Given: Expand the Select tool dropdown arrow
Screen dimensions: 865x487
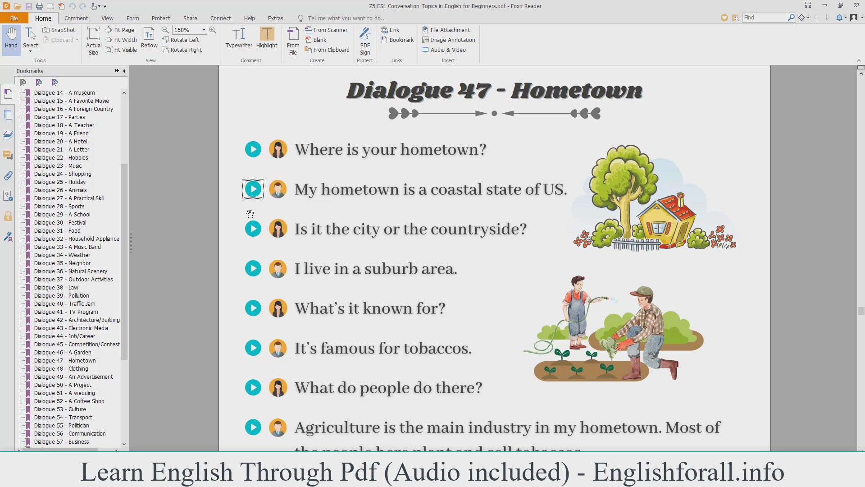Looking at the screenshot, I should tap(31, 51).
